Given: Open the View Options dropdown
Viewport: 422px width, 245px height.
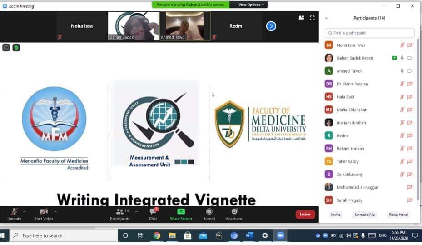Looking at the screenshot, I should [251, 5].
